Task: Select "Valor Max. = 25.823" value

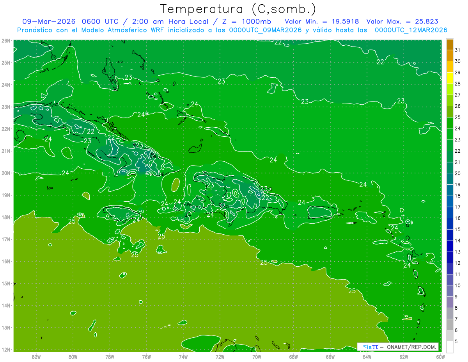Action: (x=402, y=21)
